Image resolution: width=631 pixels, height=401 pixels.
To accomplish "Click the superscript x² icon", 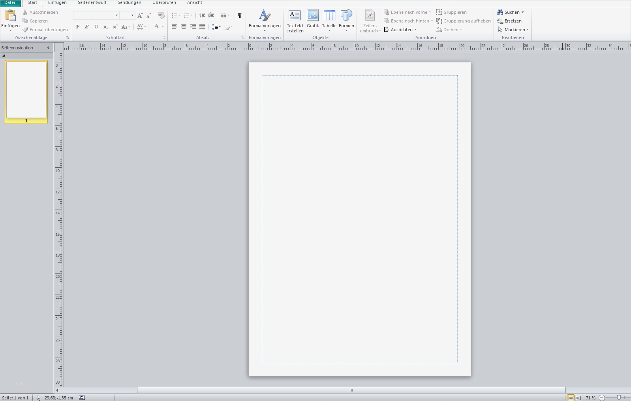I will pyautogui.click(x=115, y=27).
